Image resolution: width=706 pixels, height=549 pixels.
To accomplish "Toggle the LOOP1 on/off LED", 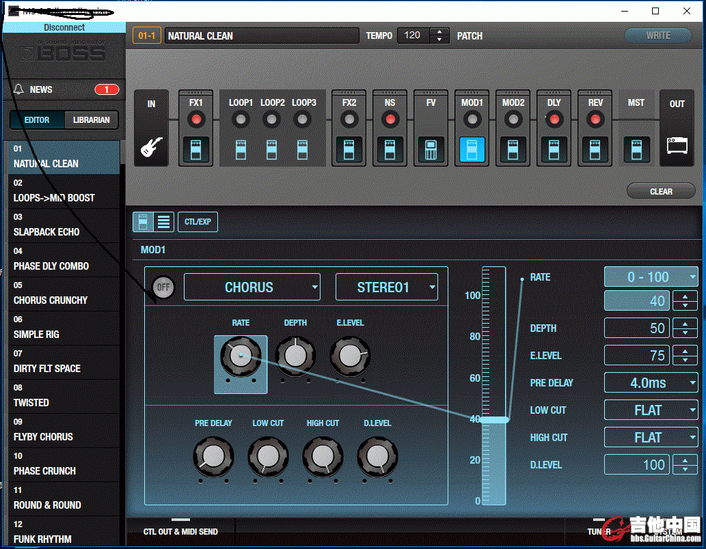I will (241, 119).
